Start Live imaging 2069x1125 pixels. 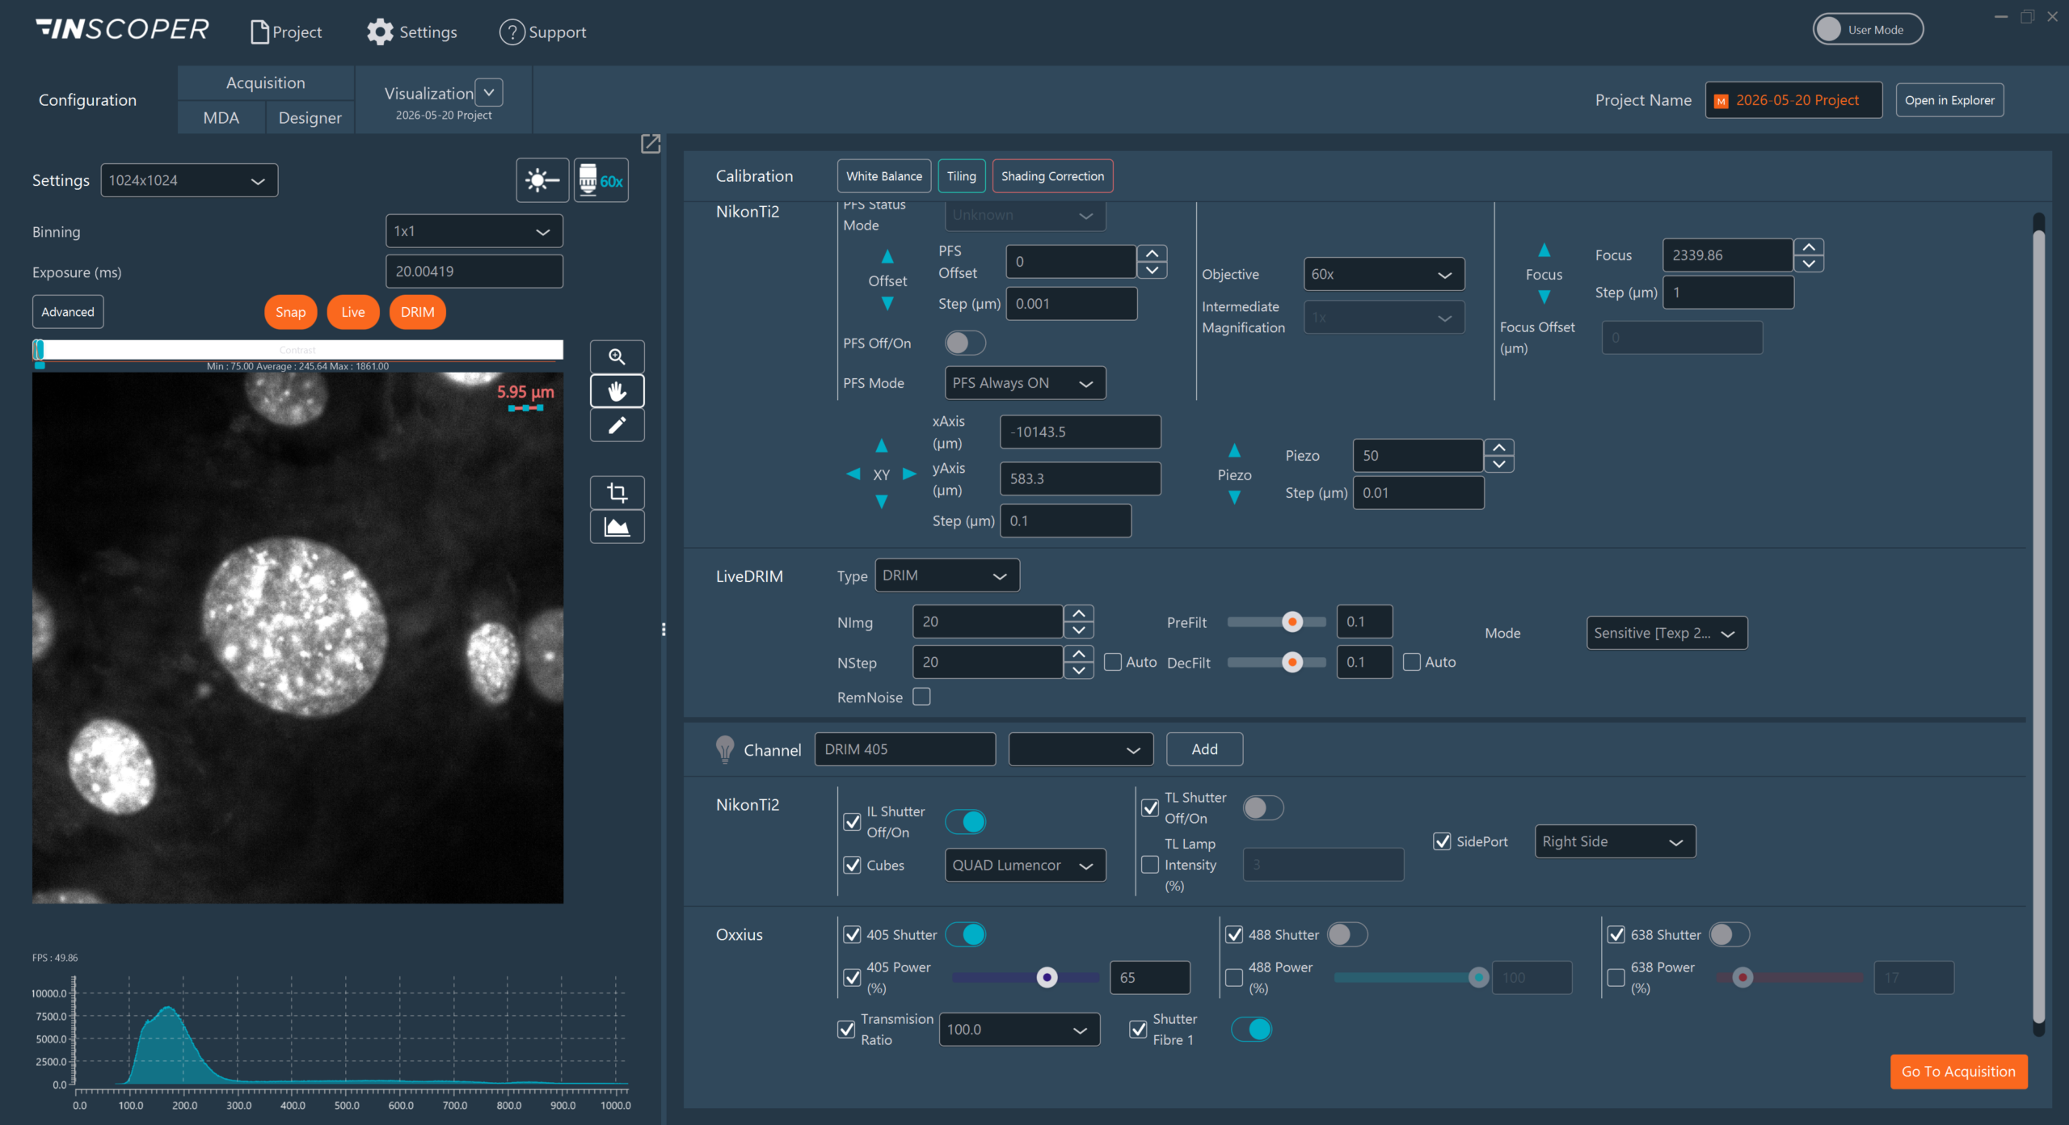pos(353,312)
